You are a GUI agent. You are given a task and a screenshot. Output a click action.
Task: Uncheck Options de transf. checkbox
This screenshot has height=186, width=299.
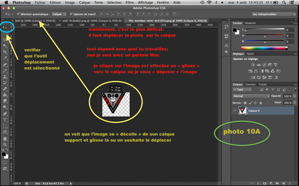click(x=71, y=14)
